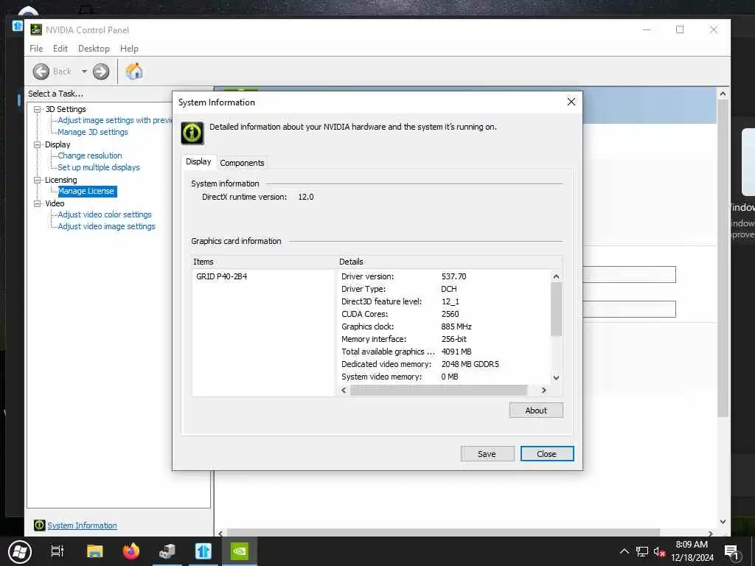Viewport: 755px width, 566px height.
Task: Click the Details list scroll down arrow
Action: pos(556,378)
